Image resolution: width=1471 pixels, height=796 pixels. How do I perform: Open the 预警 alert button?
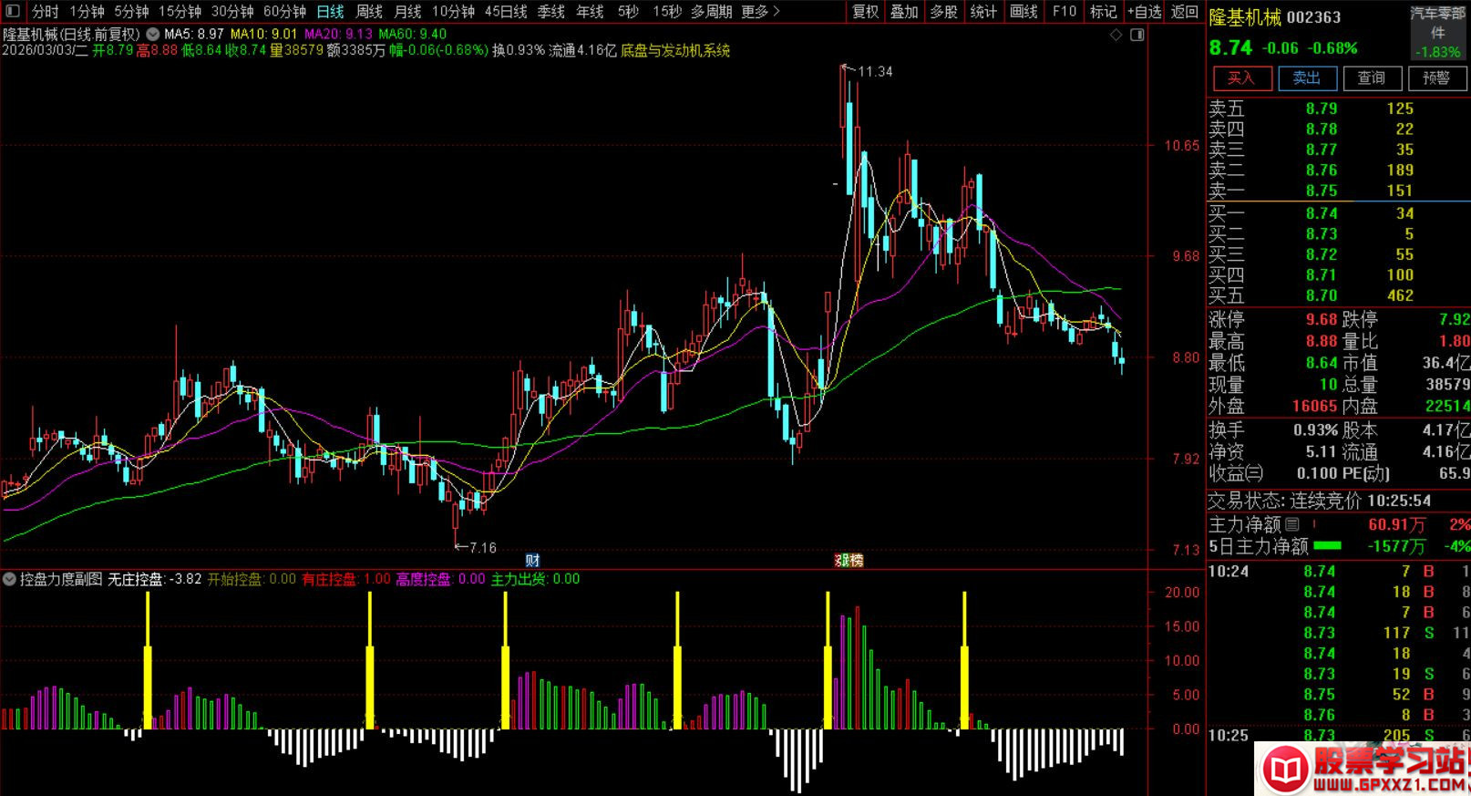1436,78
